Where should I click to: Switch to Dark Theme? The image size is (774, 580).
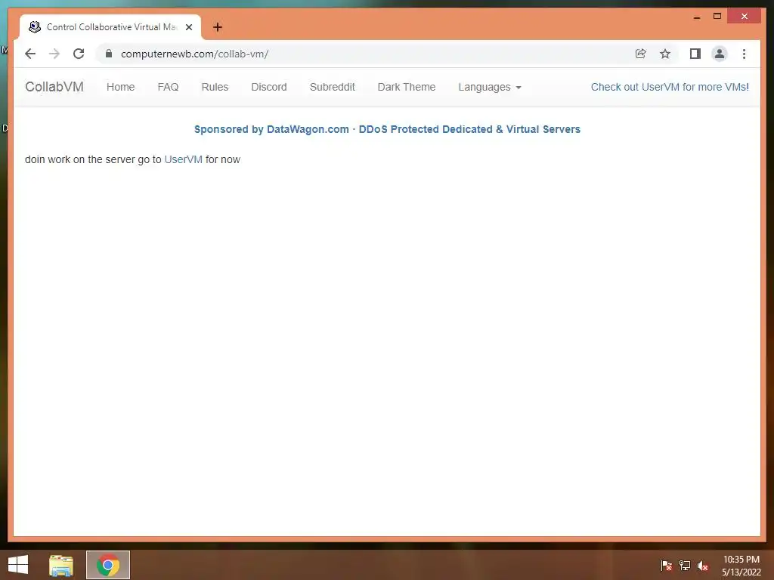[x=406, y=87]
